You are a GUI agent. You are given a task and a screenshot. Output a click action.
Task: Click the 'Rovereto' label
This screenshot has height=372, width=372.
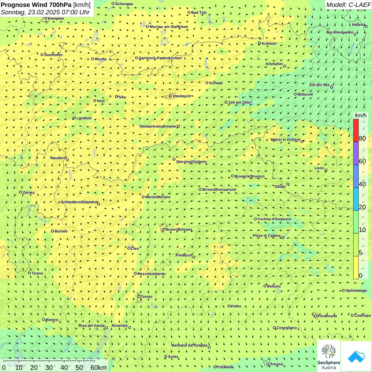(x=120, y=325)
